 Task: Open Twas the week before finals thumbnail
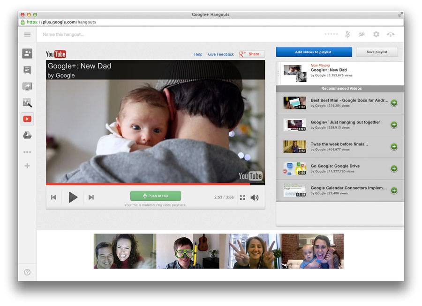295,147
